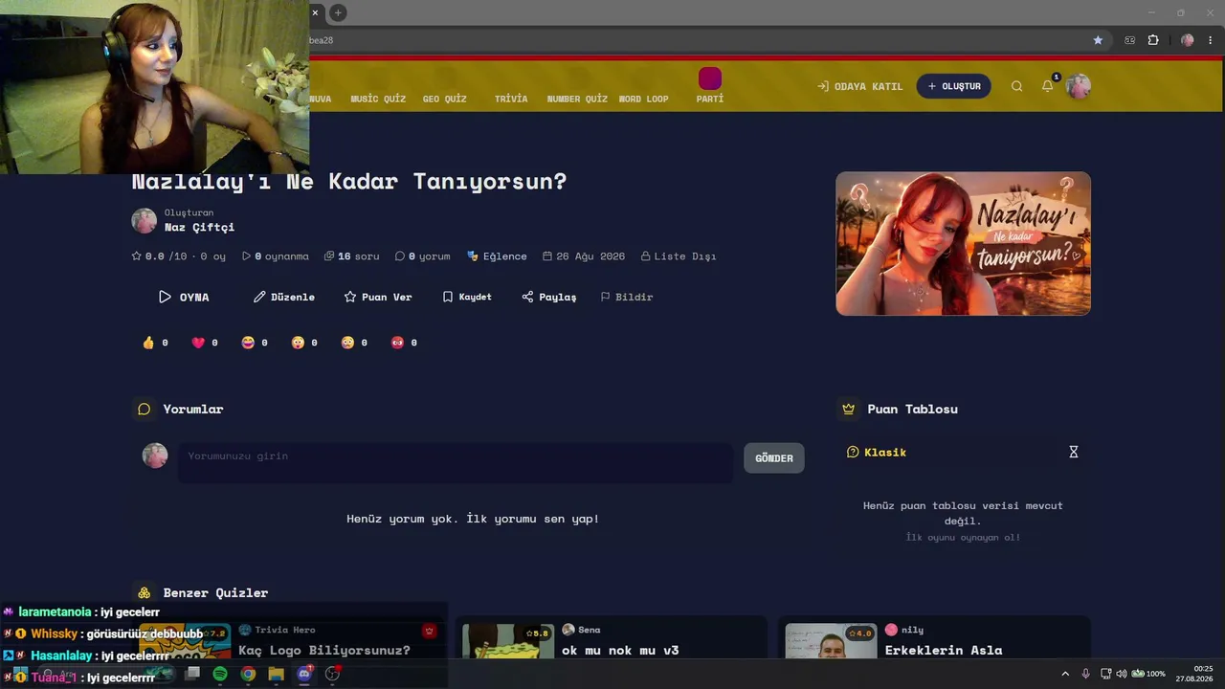1225x689 pixels.
Task: Open Discord from the taskbar
Action: 304,674
